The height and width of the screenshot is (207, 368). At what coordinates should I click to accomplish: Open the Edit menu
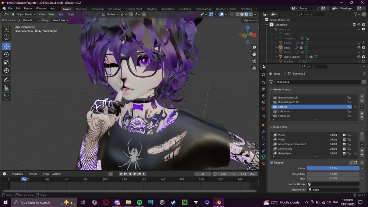click(18, 8)
